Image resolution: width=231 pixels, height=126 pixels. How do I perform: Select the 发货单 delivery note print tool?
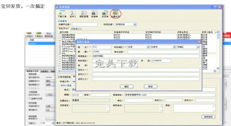[105, 14]
